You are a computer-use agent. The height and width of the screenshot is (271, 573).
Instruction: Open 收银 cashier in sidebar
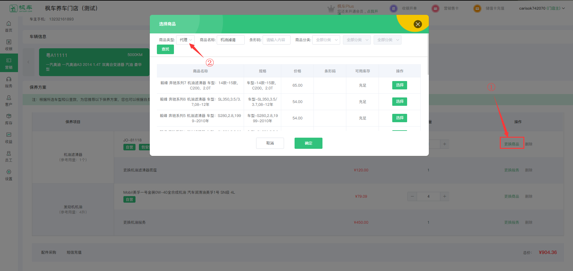[x=9, y=45]
